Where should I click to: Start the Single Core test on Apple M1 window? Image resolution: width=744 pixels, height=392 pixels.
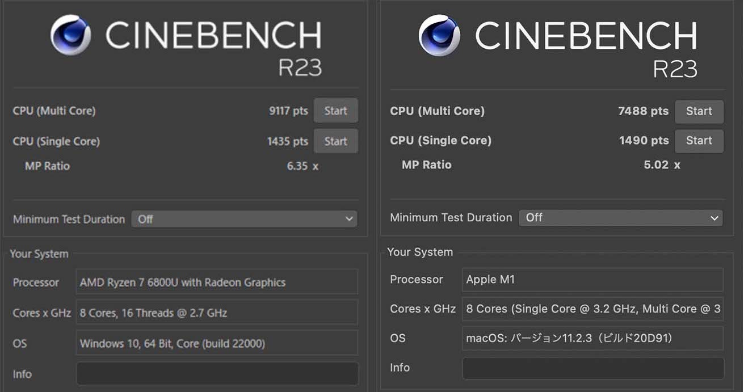[699, 141]
